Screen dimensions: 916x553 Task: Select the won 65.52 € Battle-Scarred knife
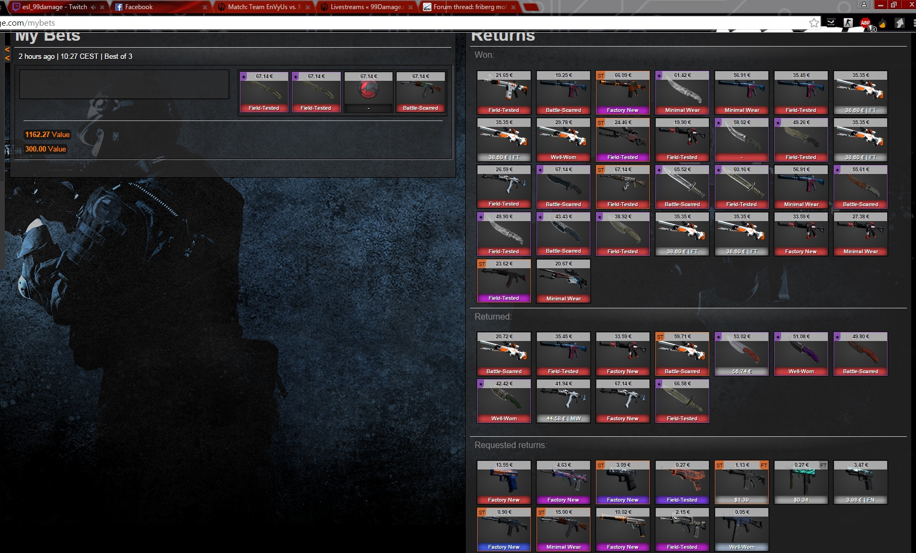pos(682,187)
